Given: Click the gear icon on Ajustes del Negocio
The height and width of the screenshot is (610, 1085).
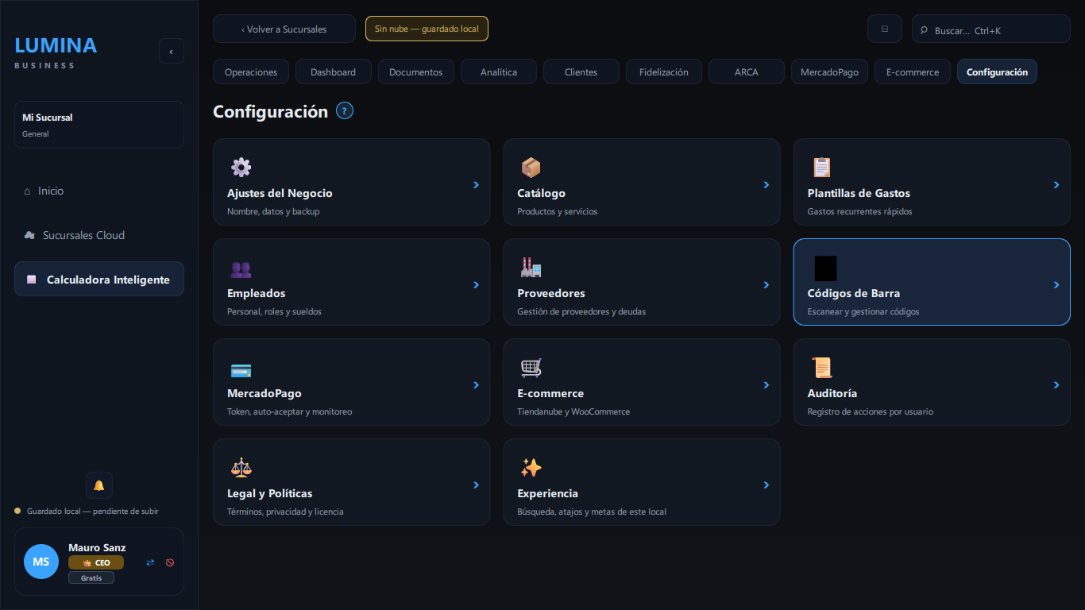Looking at the screenshot, I should click(x=241, y=167).
